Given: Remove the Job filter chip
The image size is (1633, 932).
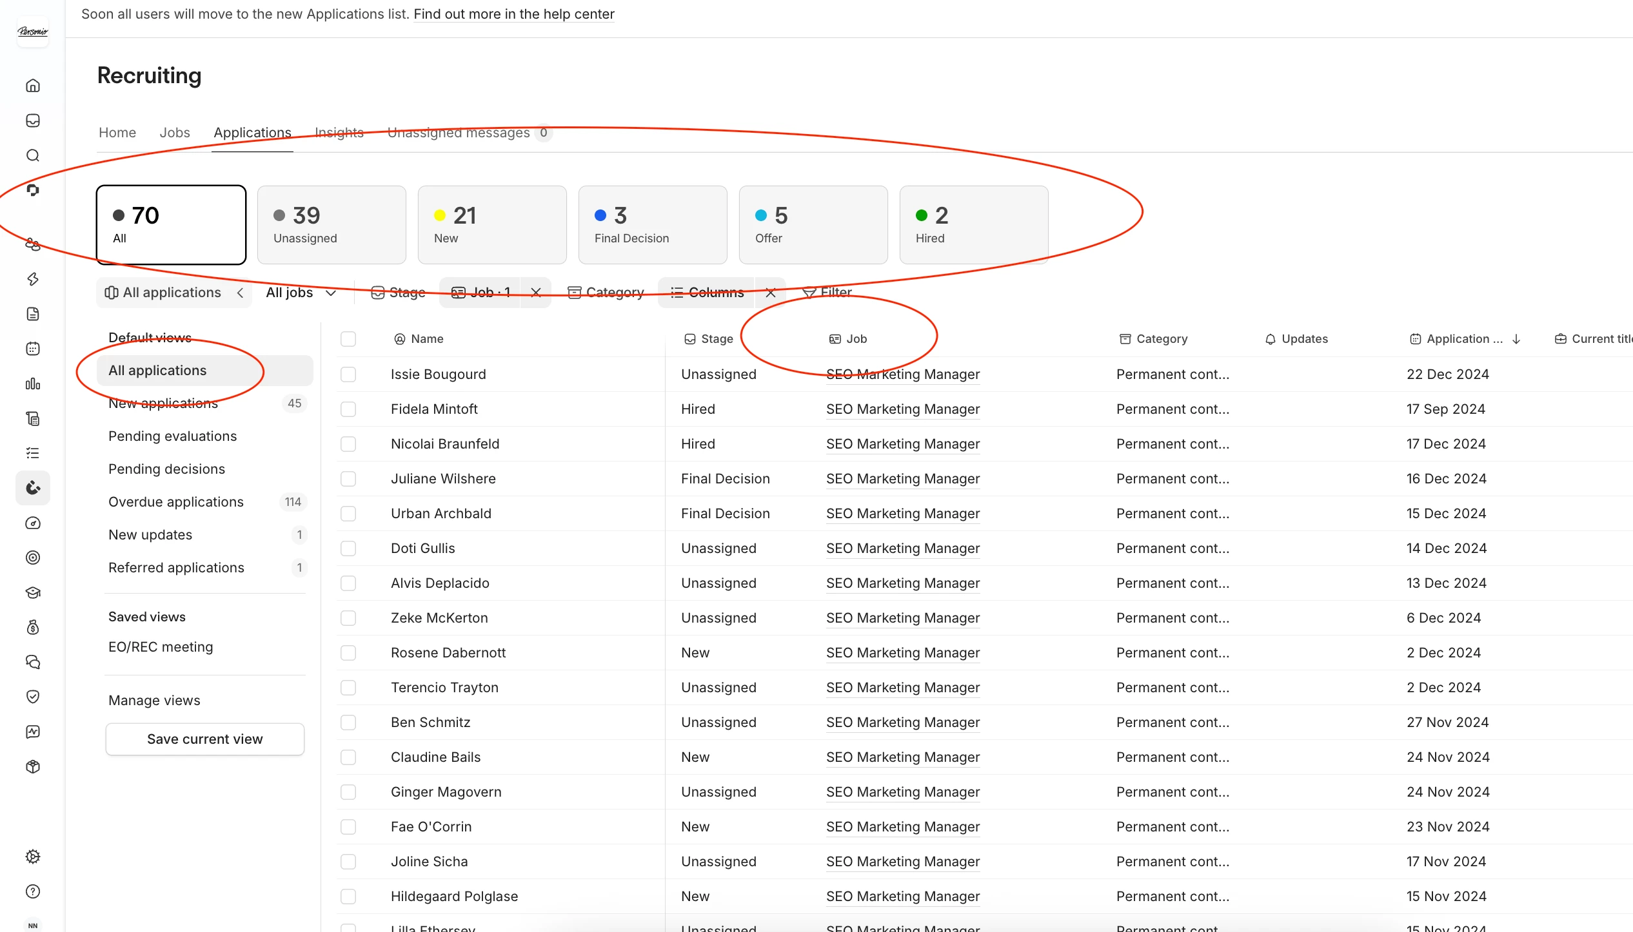Looking at the screenshot, I should coord(536,293).
